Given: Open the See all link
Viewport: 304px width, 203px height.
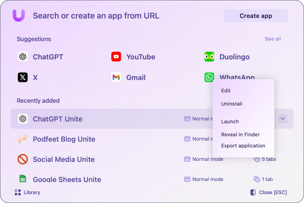Looking at the screenshot, I should [x=273, y=39].
